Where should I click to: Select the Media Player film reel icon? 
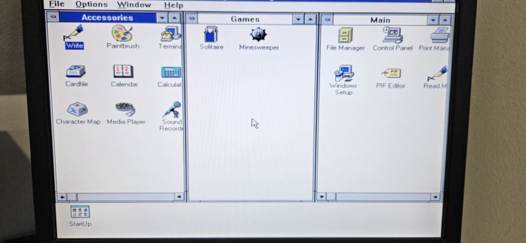pyautogui.click(x=125, y=108)
